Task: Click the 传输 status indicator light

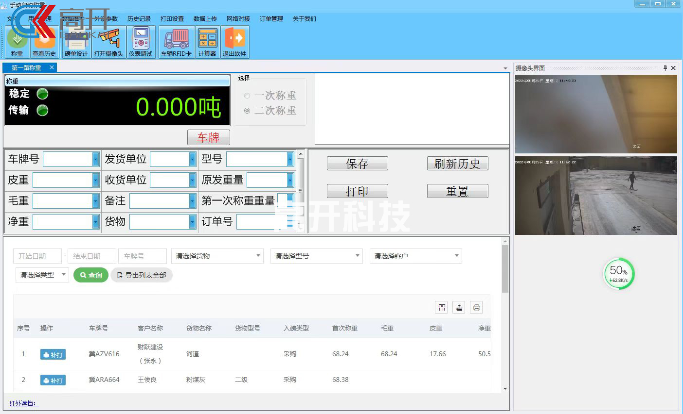Action: 43,110
